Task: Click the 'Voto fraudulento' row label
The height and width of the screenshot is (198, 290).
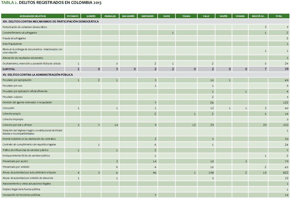Action: pyautogui.click(x=12, y=44)
